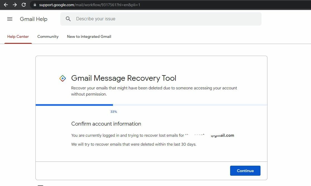Viewport: 311px width, 186px height.
Task: View site security lock info
Action: point(35,5)
